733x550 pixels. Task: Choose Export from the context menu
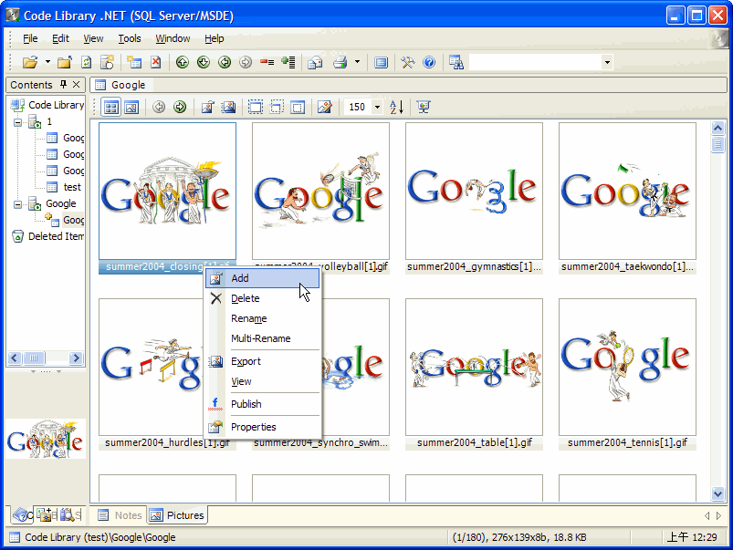[263, 361]
